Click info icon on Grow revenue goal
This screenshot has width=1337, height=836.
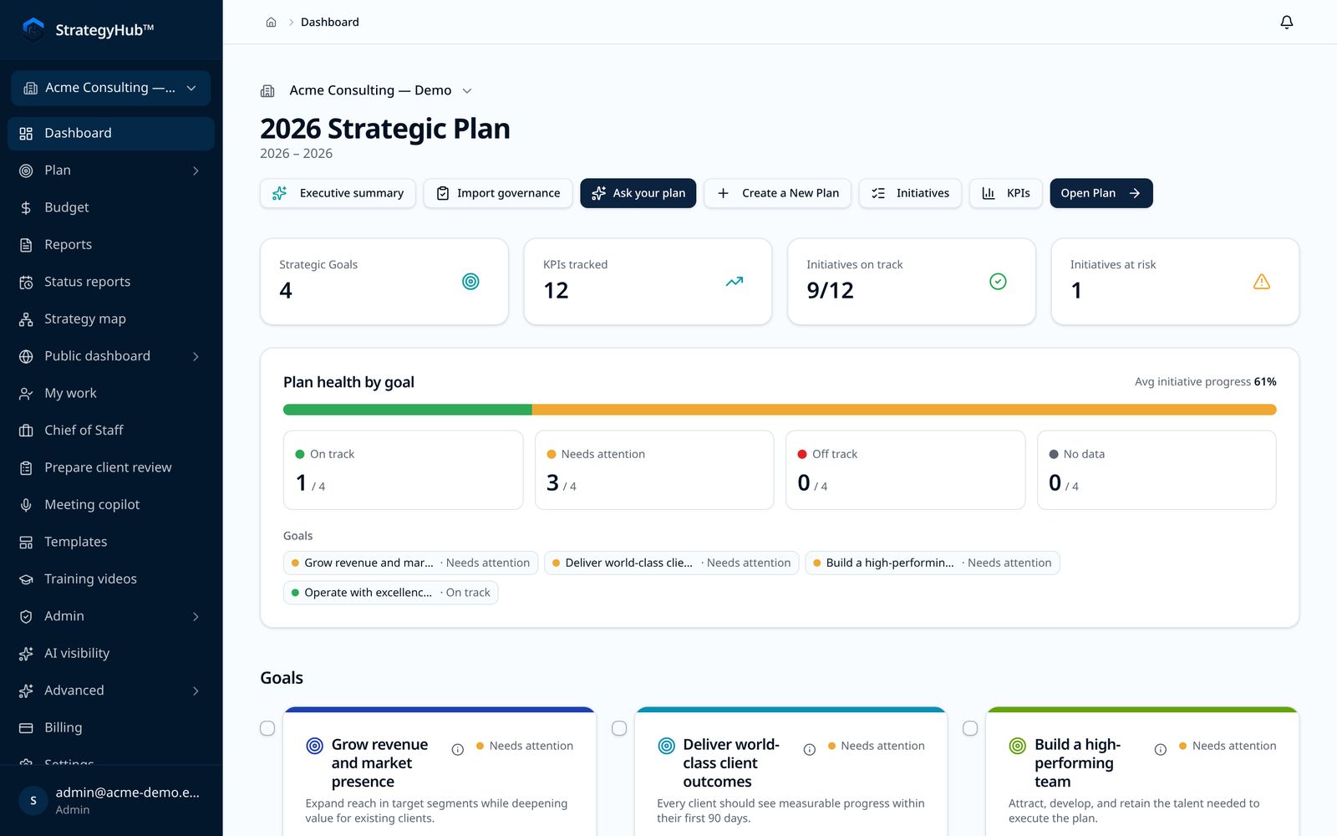458,750
